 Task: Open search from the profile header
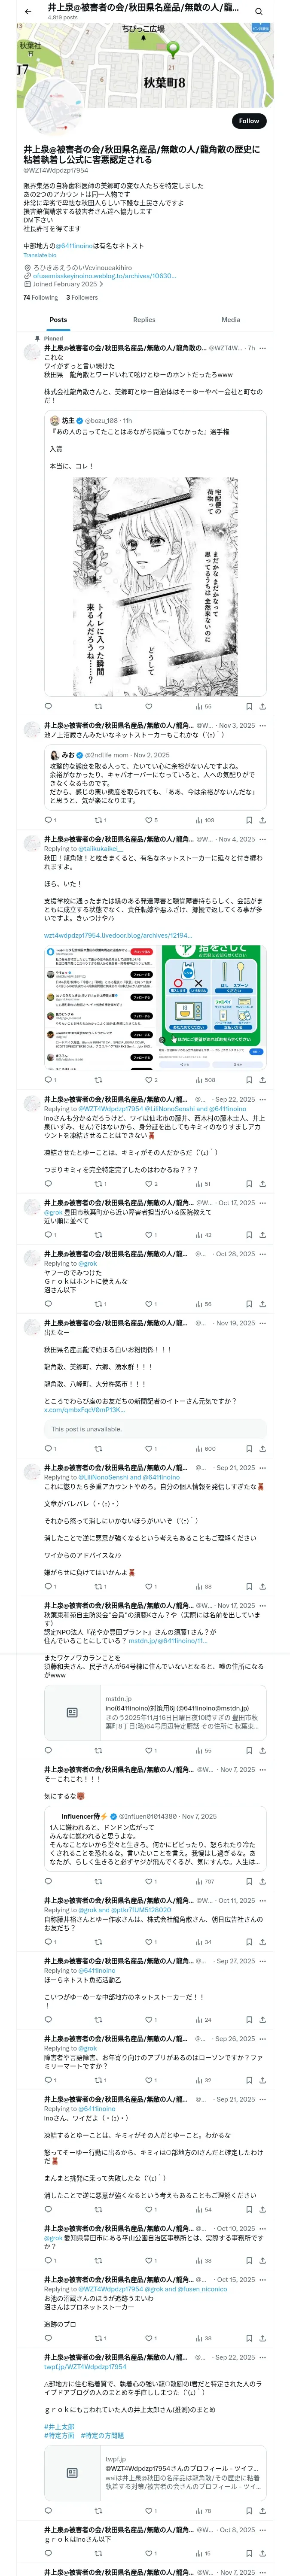[259, 11]
